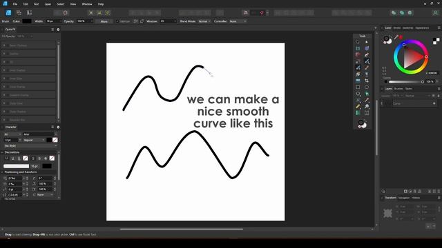
Task: Switch to the Navigator tab
Action: tap(404, 198)
